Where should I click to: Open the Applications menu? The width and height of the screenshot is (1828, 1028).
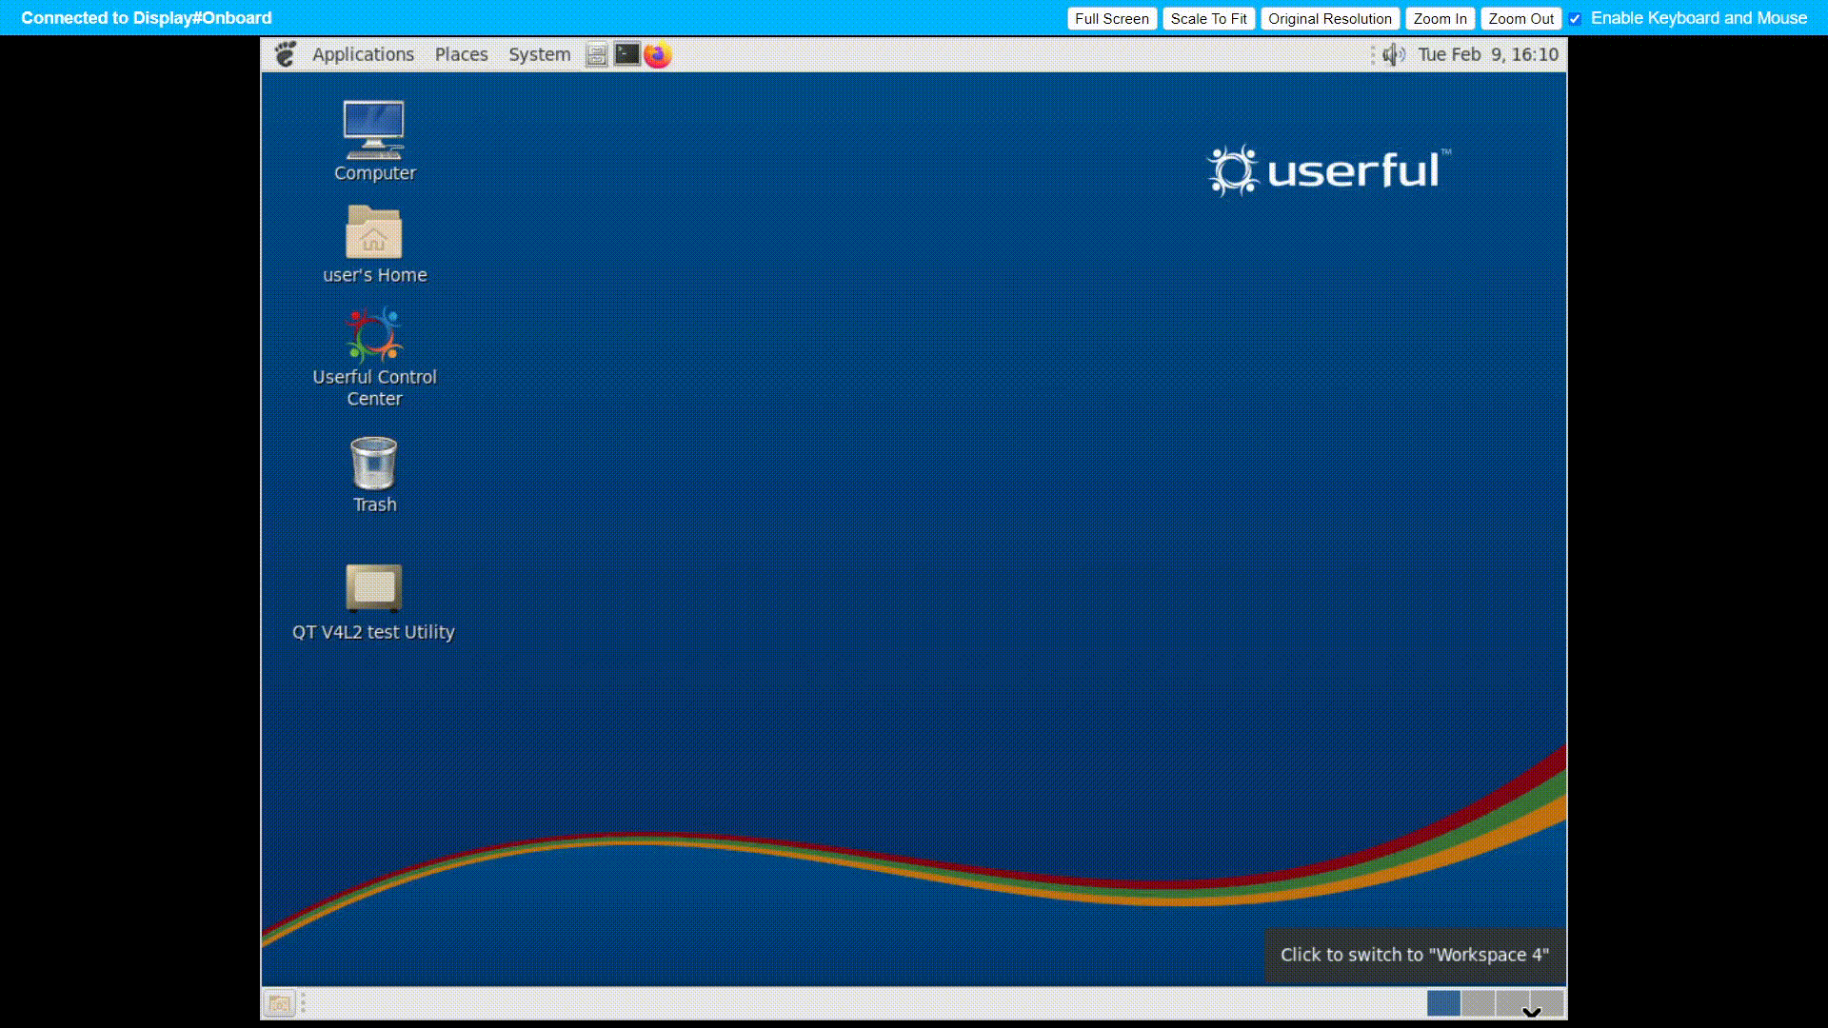click(363, 55)
